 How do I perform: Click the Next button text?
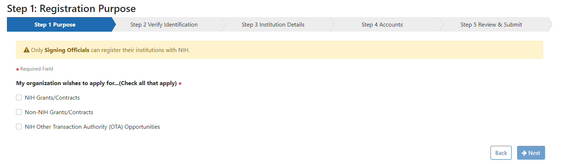click(534, 153)
